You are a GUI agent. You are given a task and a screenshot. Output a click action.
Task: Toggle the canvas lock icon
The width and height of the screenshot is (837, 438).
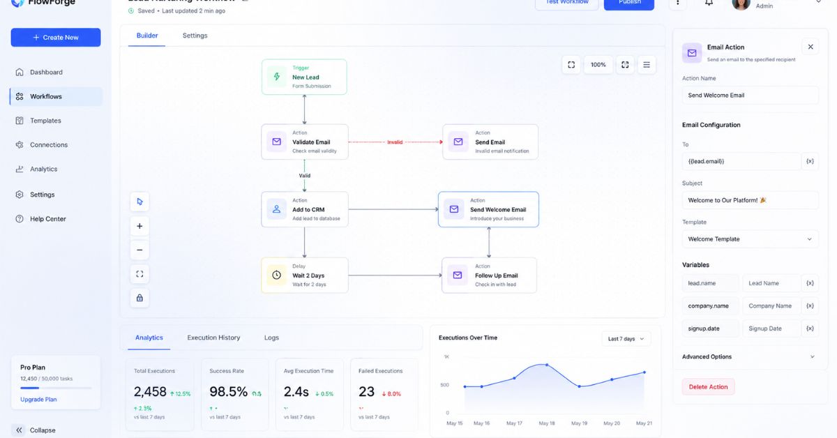click(139, 298)
